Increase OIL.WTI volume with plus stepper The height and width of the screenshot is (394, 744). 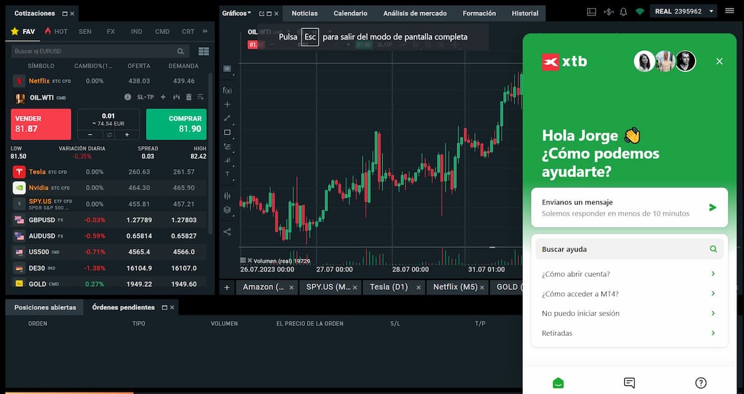[x=127, y=134]
